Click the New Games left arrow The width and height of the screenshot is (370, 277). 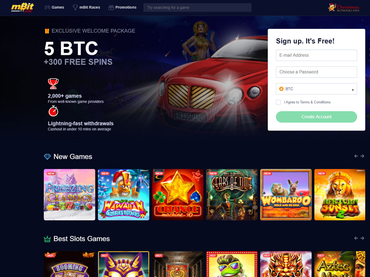[x=356, y=156]
